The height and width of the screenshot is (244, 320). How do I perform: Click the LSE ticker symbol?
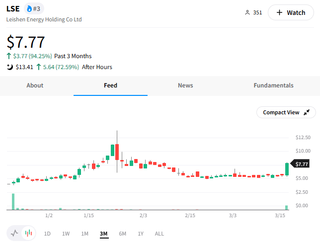coord(13,9)
